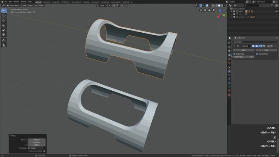The height and width of the screenshot is (157, 279).
Task: Select the Transform tool
Action: click(x=4, y=35)
